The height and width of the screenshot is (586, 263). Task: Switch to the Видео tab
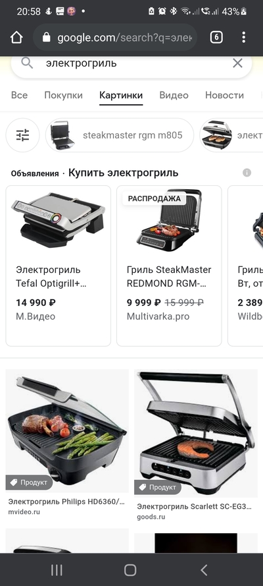coord(174,96)
